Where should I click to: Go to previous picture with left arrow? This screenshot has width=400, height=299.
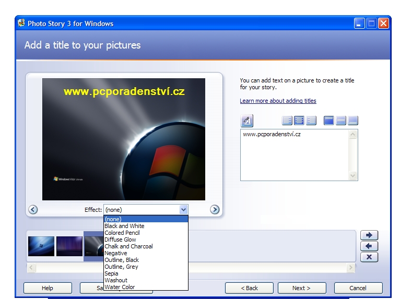(x=33, y=210)
